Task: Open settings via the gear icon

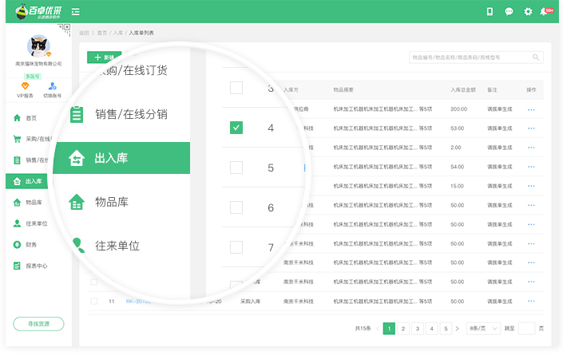Action: point(528,11)
